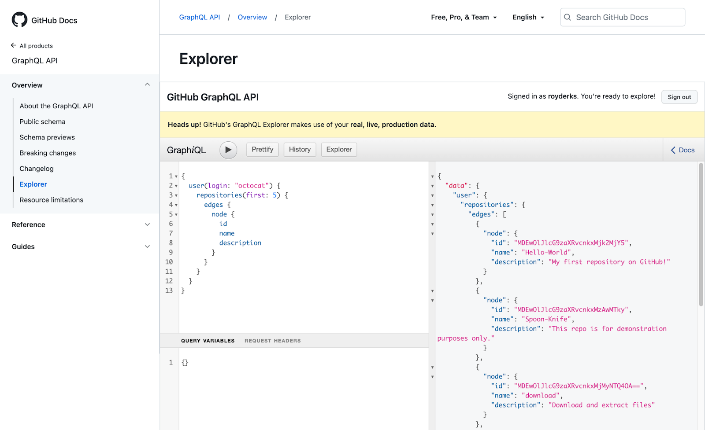Viewport: 705px width, 430px height.
Task: Run the query with the play button
Action: click(x=228, y=150)
